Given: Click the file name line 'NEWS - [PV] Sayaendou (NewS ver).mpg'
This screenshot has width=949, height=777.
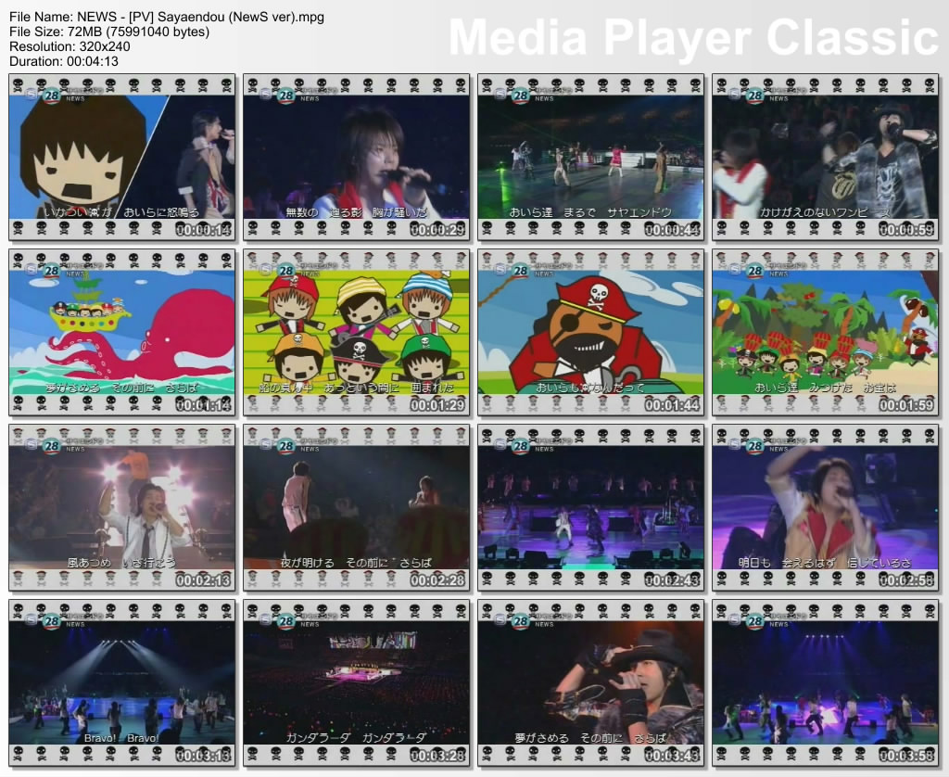Looking at the screenshot, I should tap(167, 17).
